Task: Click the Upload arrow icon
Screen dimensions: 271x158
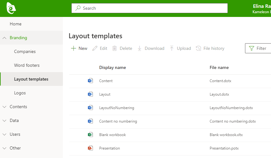Action: click(172, 48)
